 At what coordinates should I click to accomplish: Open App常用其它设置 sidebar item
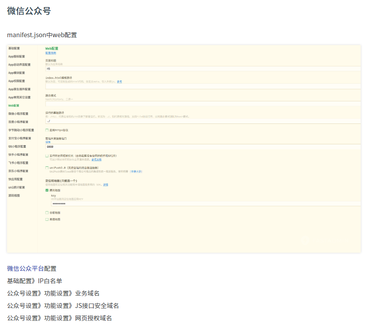(19, 97)
